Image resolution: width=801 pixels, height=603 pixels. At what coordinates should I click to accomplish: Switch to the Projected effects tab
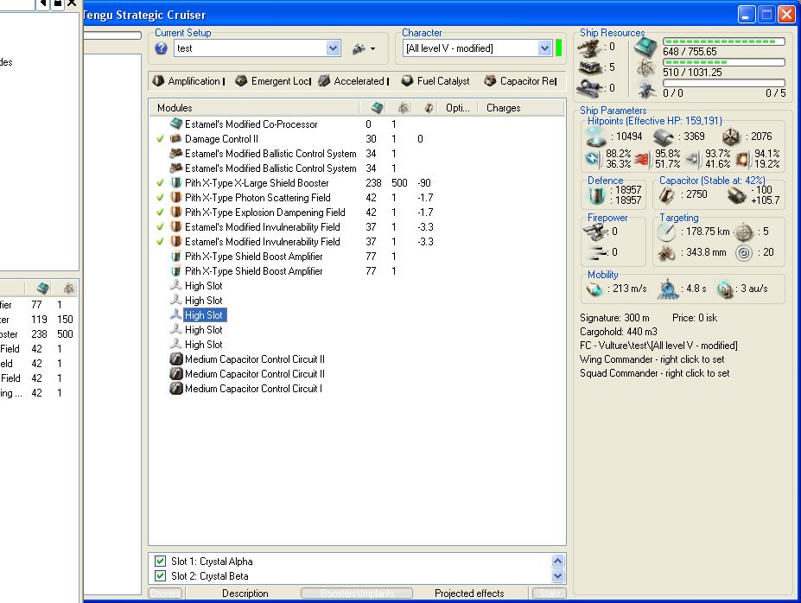tap(469, 593)
